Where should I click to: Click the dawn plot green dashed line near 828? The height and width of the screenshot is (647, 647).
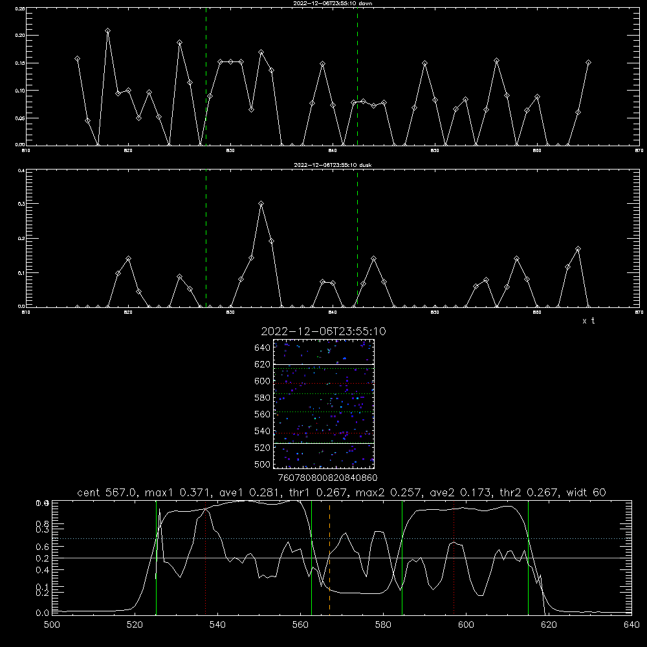pyautogui.click(x=206, y=76)
